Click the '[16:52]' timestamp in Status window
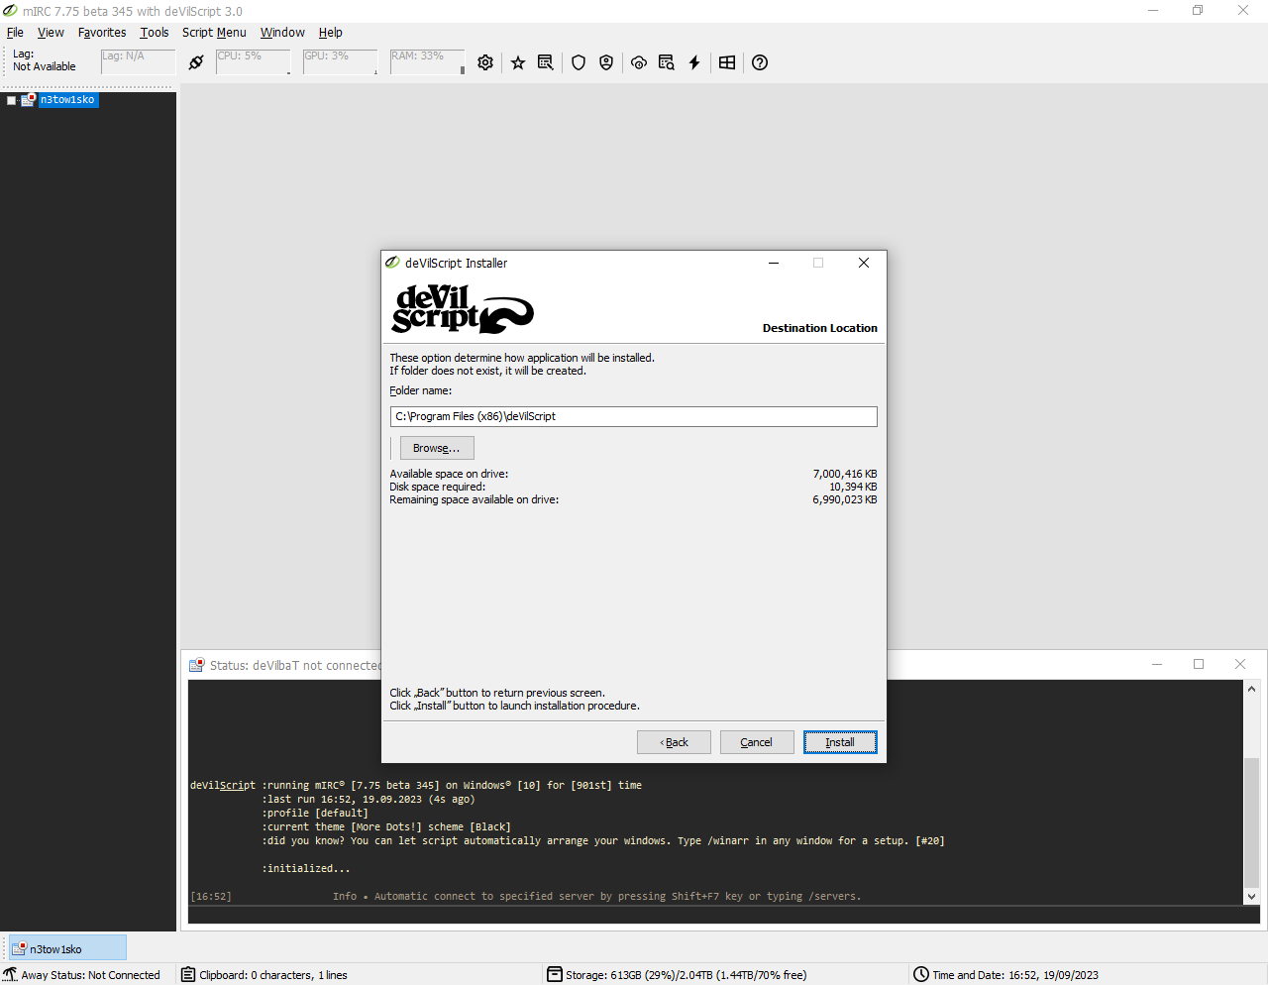The width and height of the screenshot is (1268, 985). pos(211,896)
